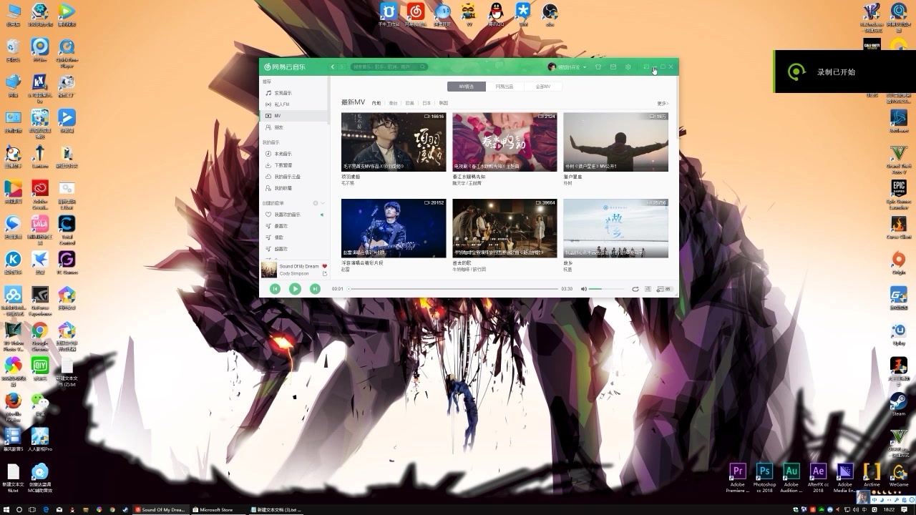Open the Windows Start button

[x=6, y=510]
